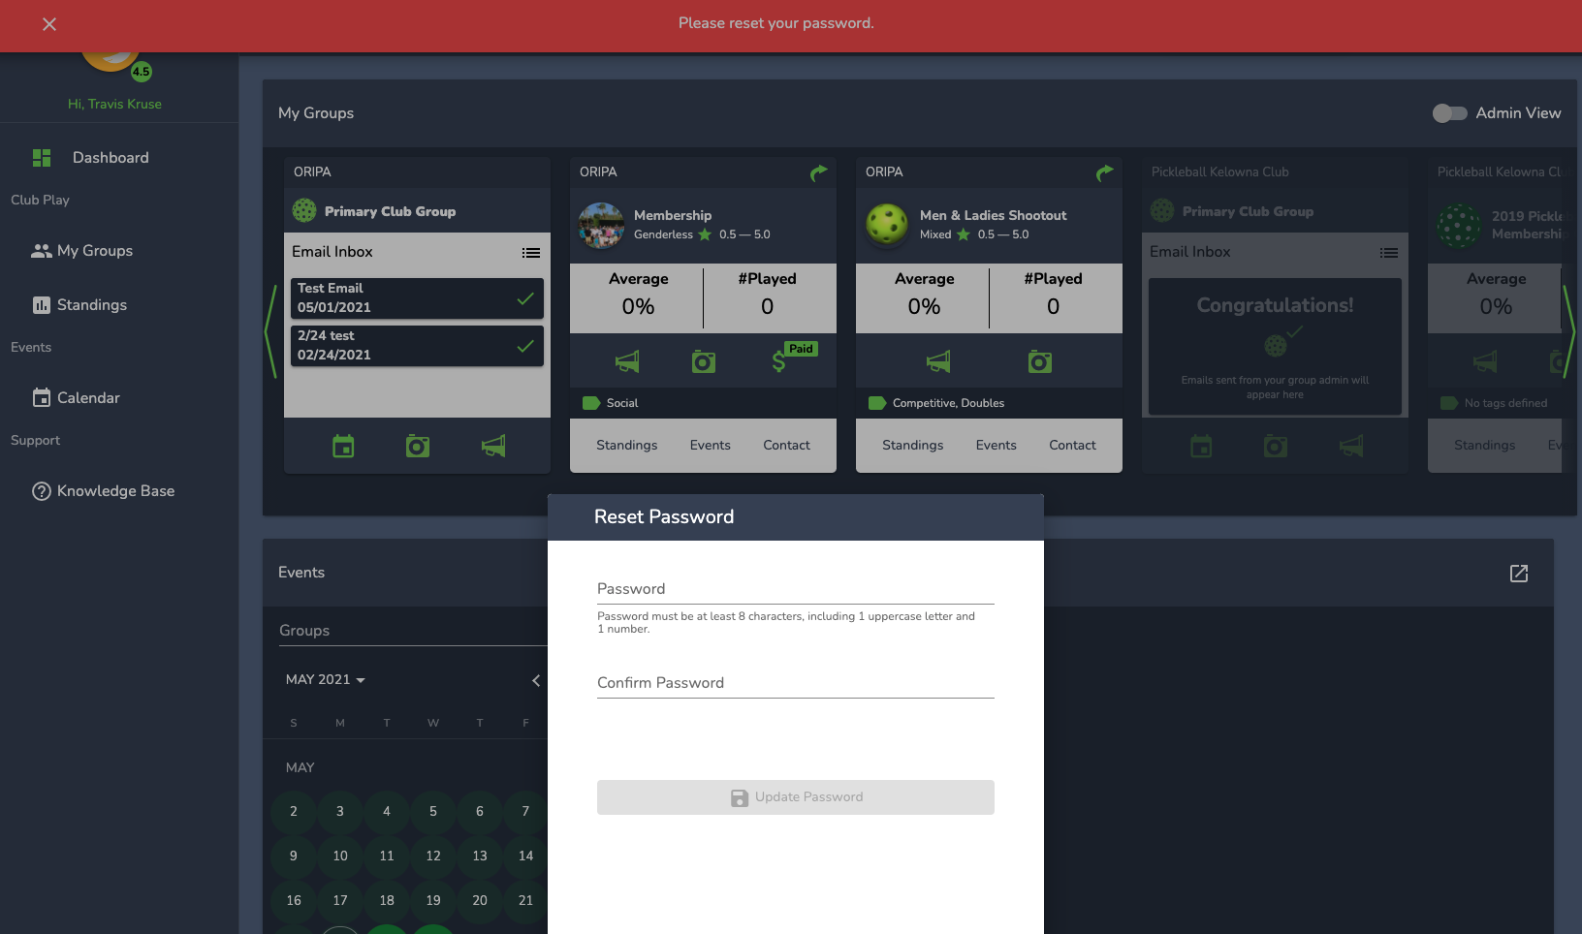Viewport: 1582px width, 934px height.
Task: Open Dashboard from the sidebar
Action: (111, 158)
